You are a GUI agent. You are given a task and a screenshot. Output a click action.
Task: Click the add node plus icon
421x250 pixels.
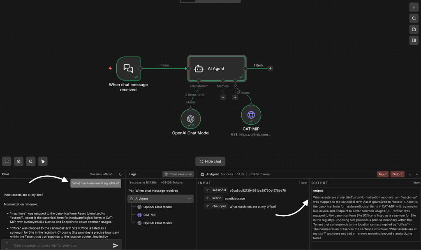(414, 7)
